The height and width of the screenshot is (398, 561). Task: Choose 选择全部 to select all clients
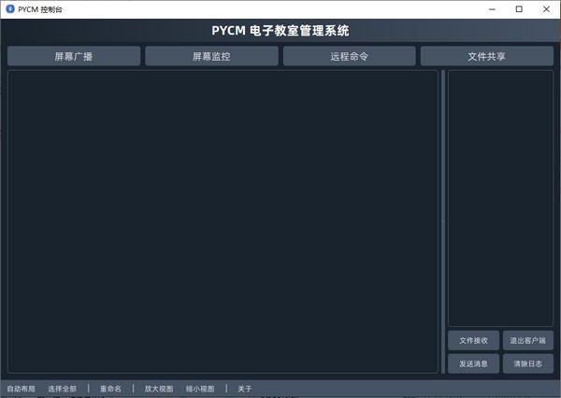[63, 389]
